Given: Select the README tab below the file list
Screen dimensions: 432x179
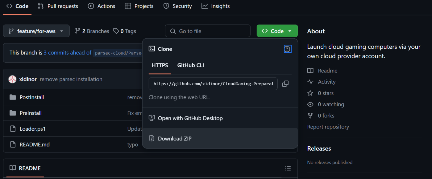Looking at the screenshot, I should pos(25,168).
